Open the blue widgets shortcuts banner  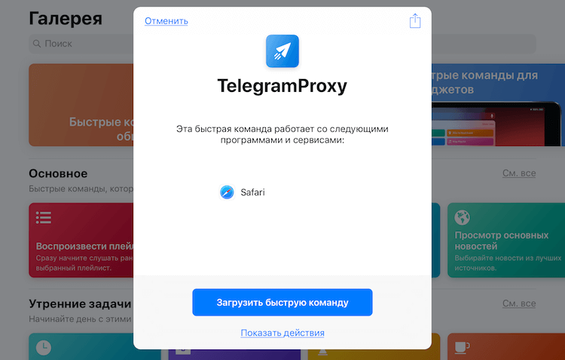click(x=498, y=105)
